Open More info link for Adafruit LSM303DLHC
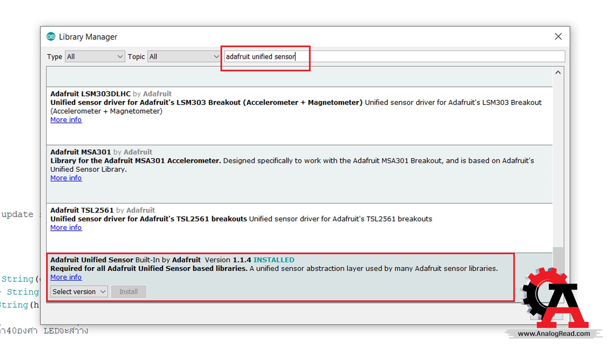The width and height of the screenshot is (611, 344). tap(66, 120)
